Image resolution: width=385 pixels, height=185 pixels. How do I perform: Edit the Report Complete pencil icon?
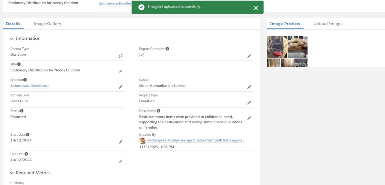[249, 56]
